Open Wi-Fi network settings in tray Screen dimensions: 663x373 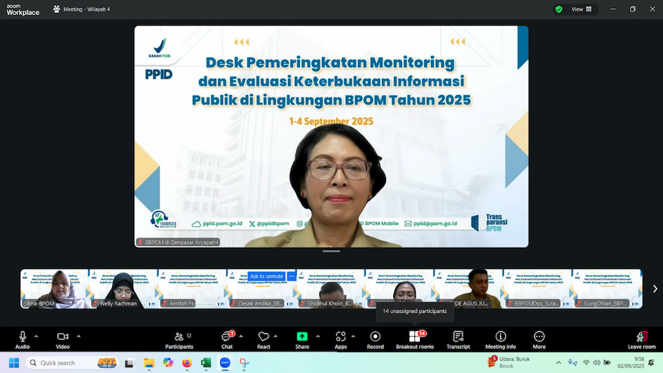[x=586, y=363]
